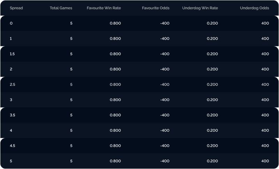Click the spread value 4.5 cell

point(13,146)
